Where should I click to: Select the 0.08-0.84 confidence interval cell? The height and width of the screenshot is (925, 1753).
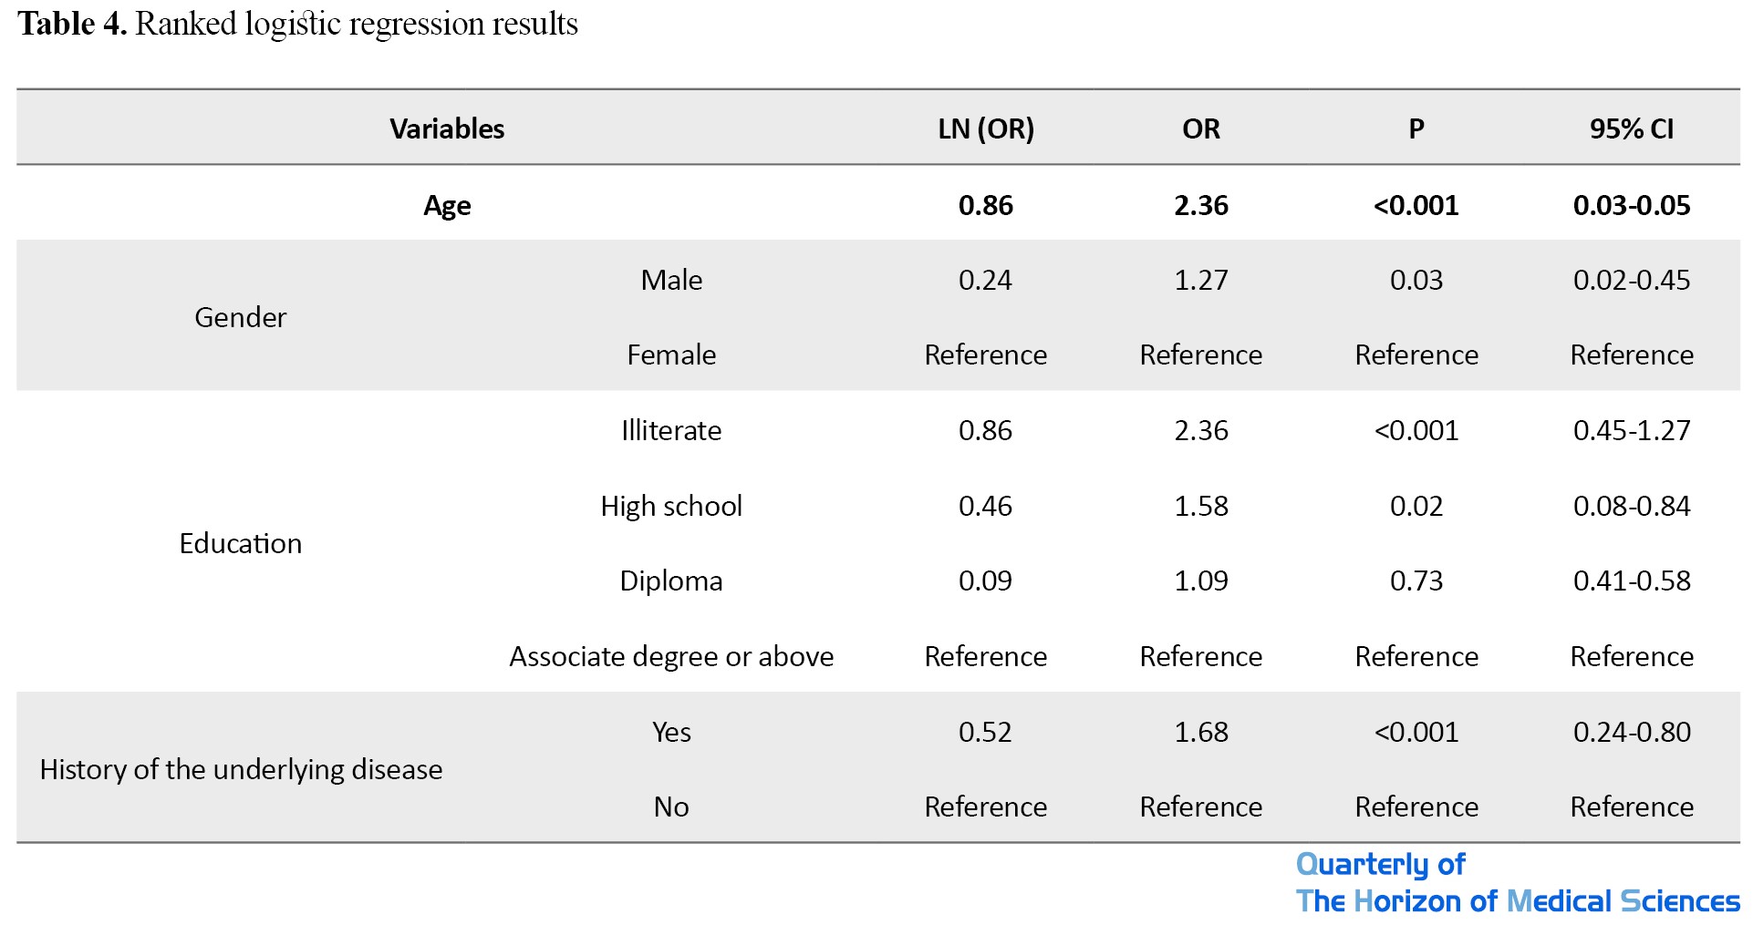pyautogui.click(x=1631, y=506)
